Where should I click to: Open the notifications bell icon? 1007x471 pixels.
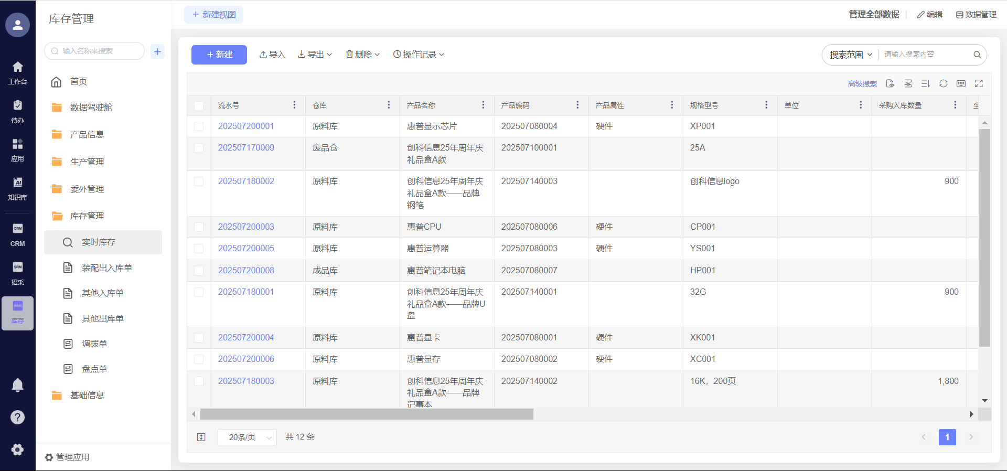(x=17, y=386)
